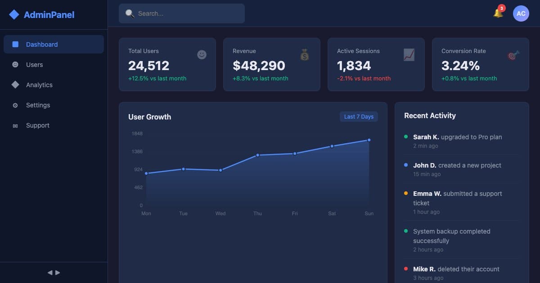This screenshot has width=540, height=283.
Task: Click the Recent Activity heading
Action: tap(430, 115)
